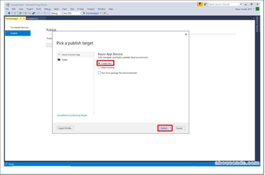Enable Run from package file checkbox

(x=99, y=73)
